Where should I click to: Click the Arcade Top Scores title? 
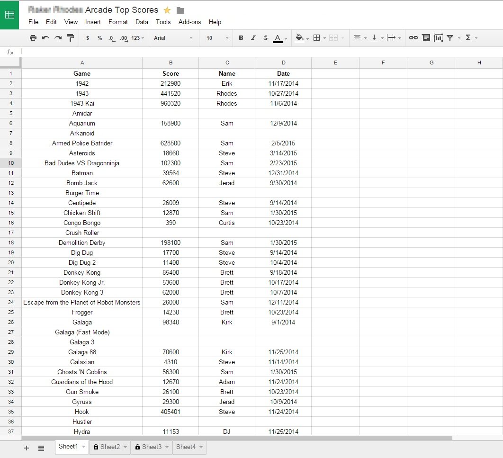(x=122, y=10)
